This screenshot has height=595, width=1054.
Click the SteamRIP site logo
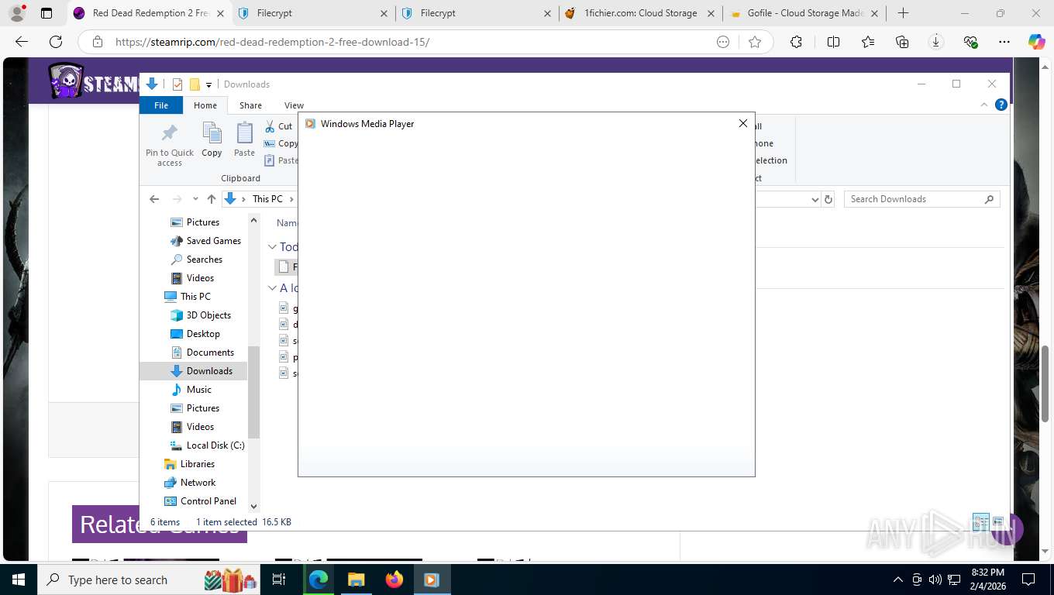tap(93, 81)
